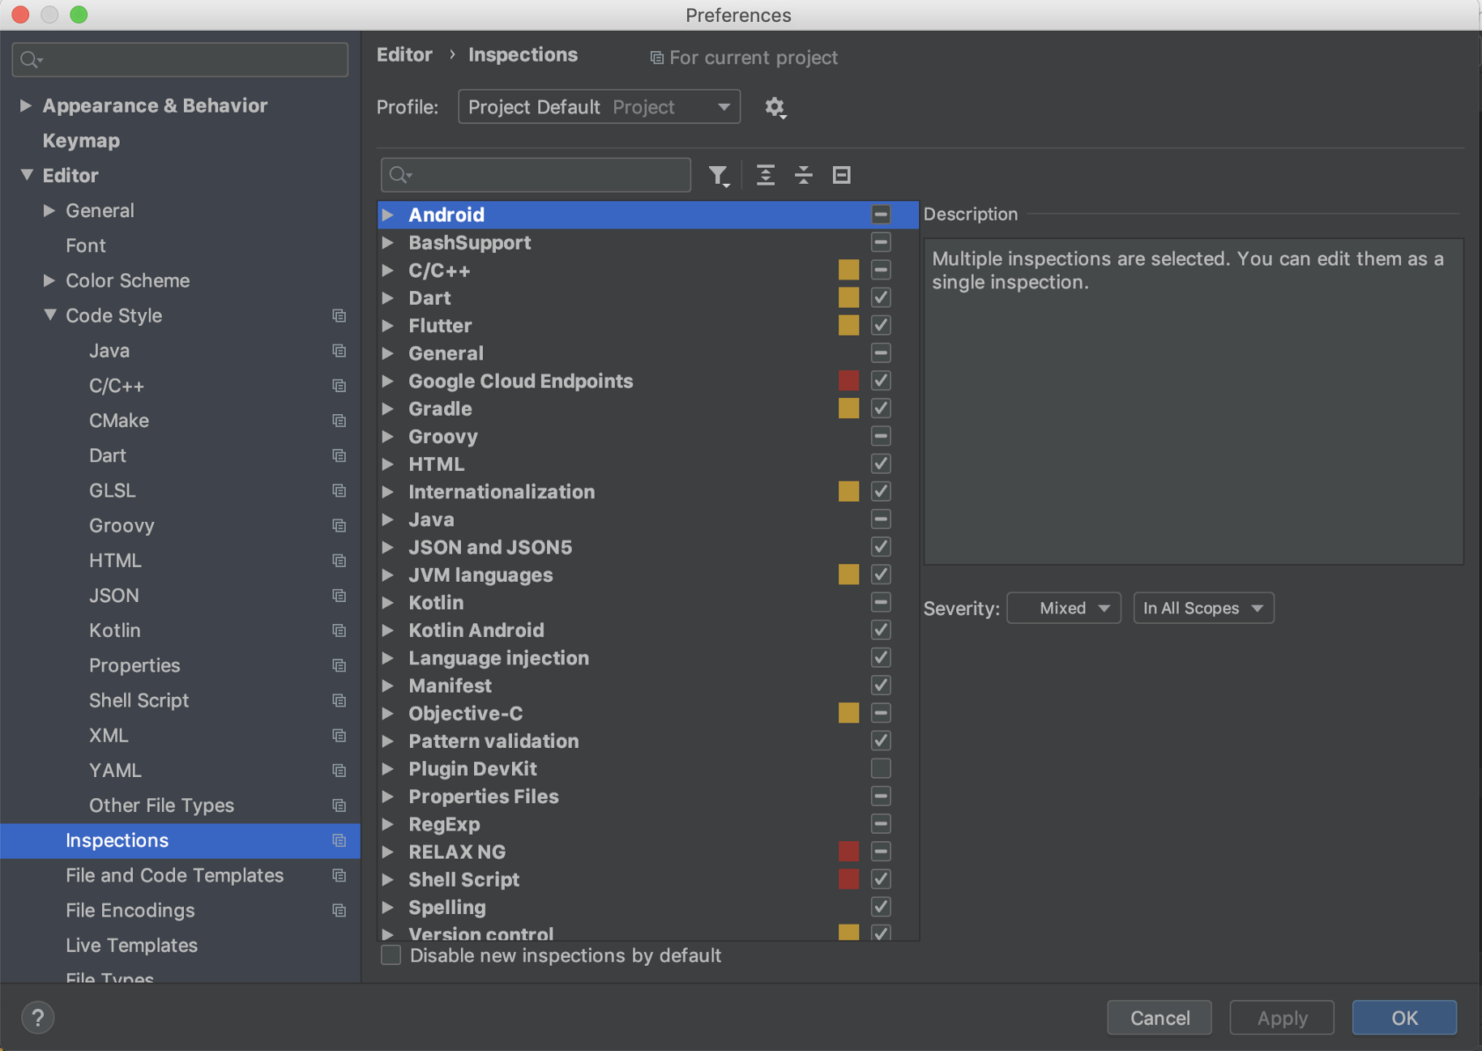The width and height of the screenshot is (1482, 1051).
Task: Click the red severity swatch for Google Cloud Endpoints
Action: click(x=848, y=381)
